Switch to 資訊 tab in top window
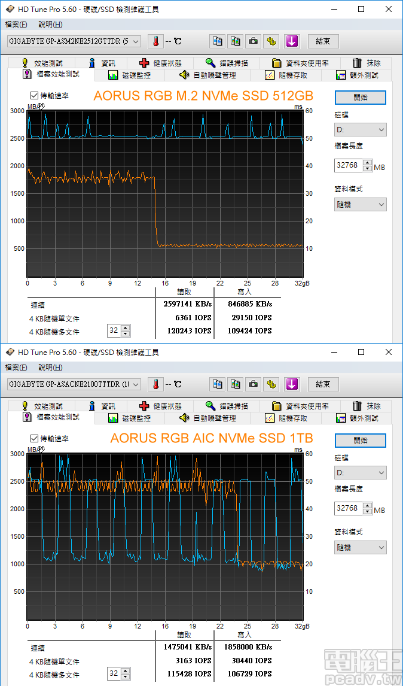403x686 pixels. [x=102, y=63]
